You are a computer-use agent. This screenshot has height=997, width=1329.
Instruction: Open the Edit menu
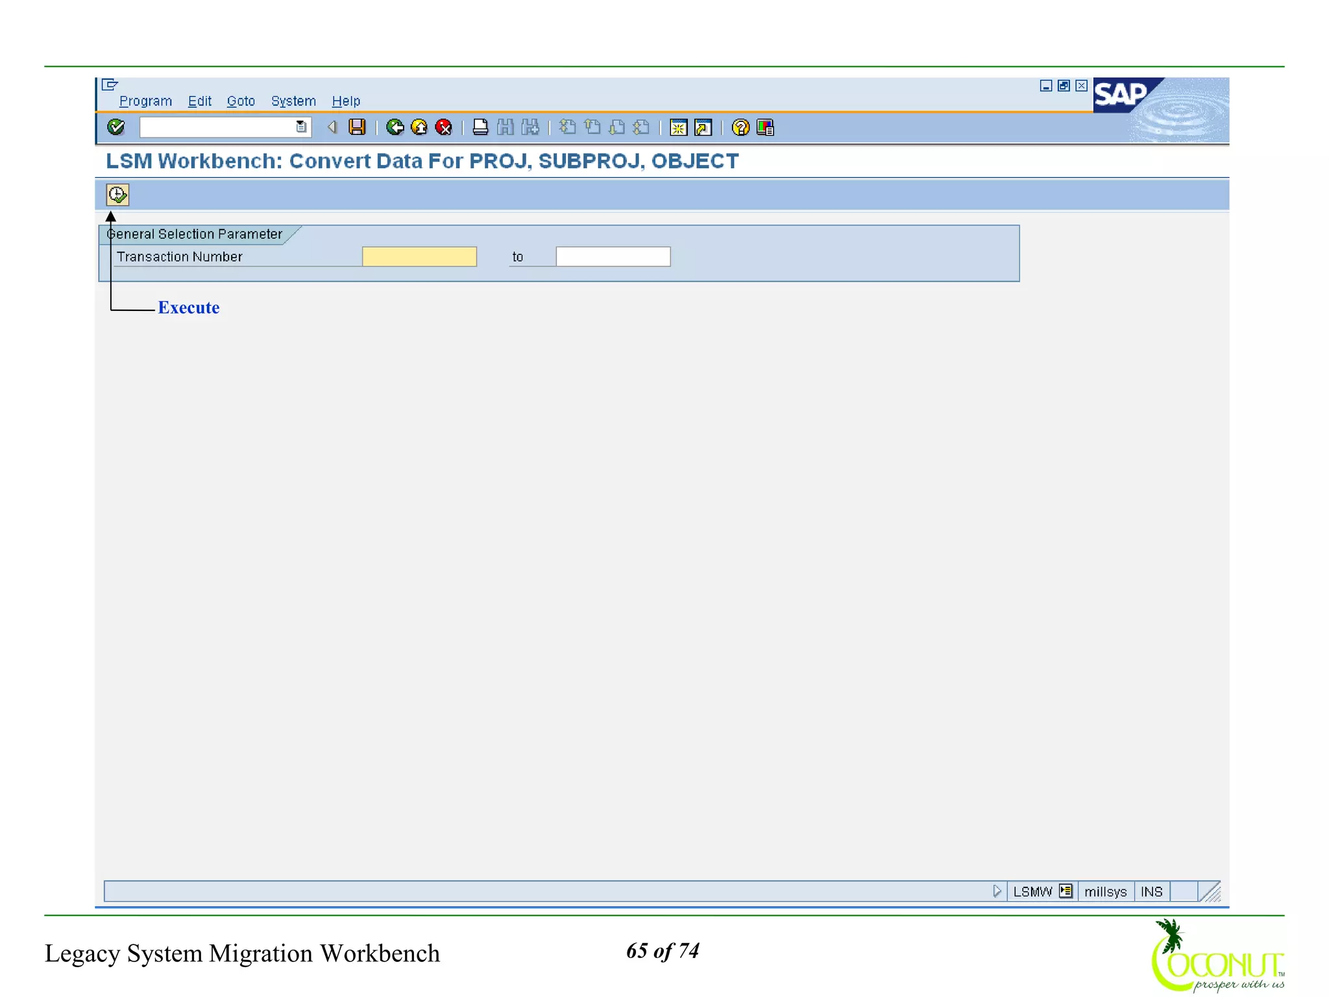[199, 101]
